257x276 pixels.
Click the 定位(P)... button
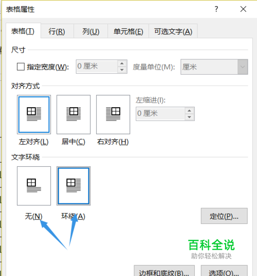[224, 216]
